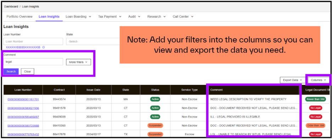Click the Status column header
Image resolution: width=332 pixels, height=139 pixels.
(x=155, y=90)
